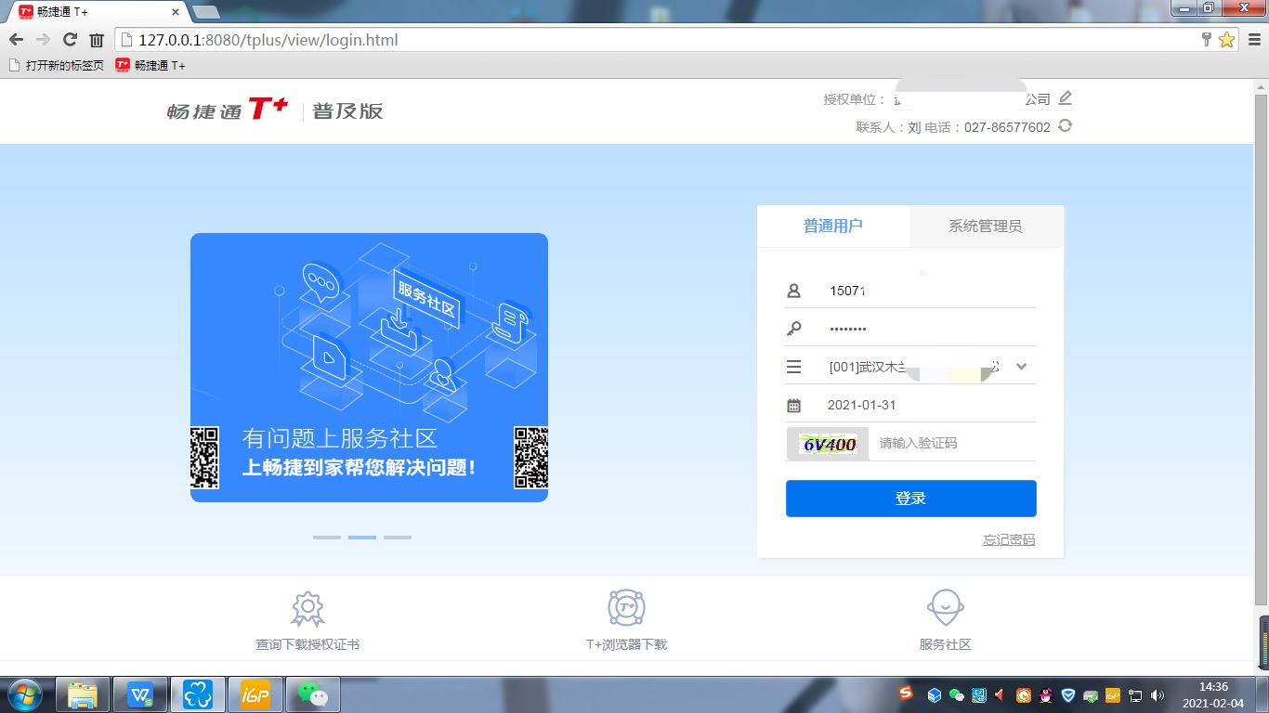Click the T+ browser download icon

click(x=626, y=608)
